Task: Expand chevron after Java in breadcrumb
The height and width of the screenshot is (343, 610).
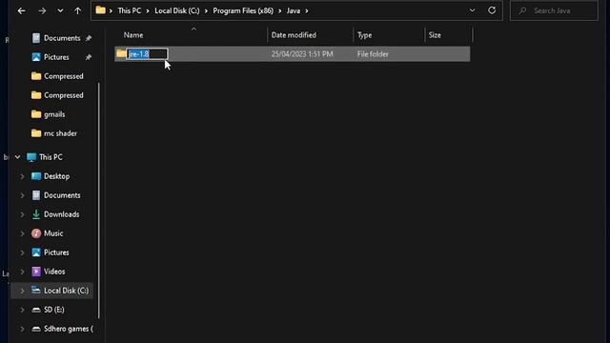Action: coord(307,10)
